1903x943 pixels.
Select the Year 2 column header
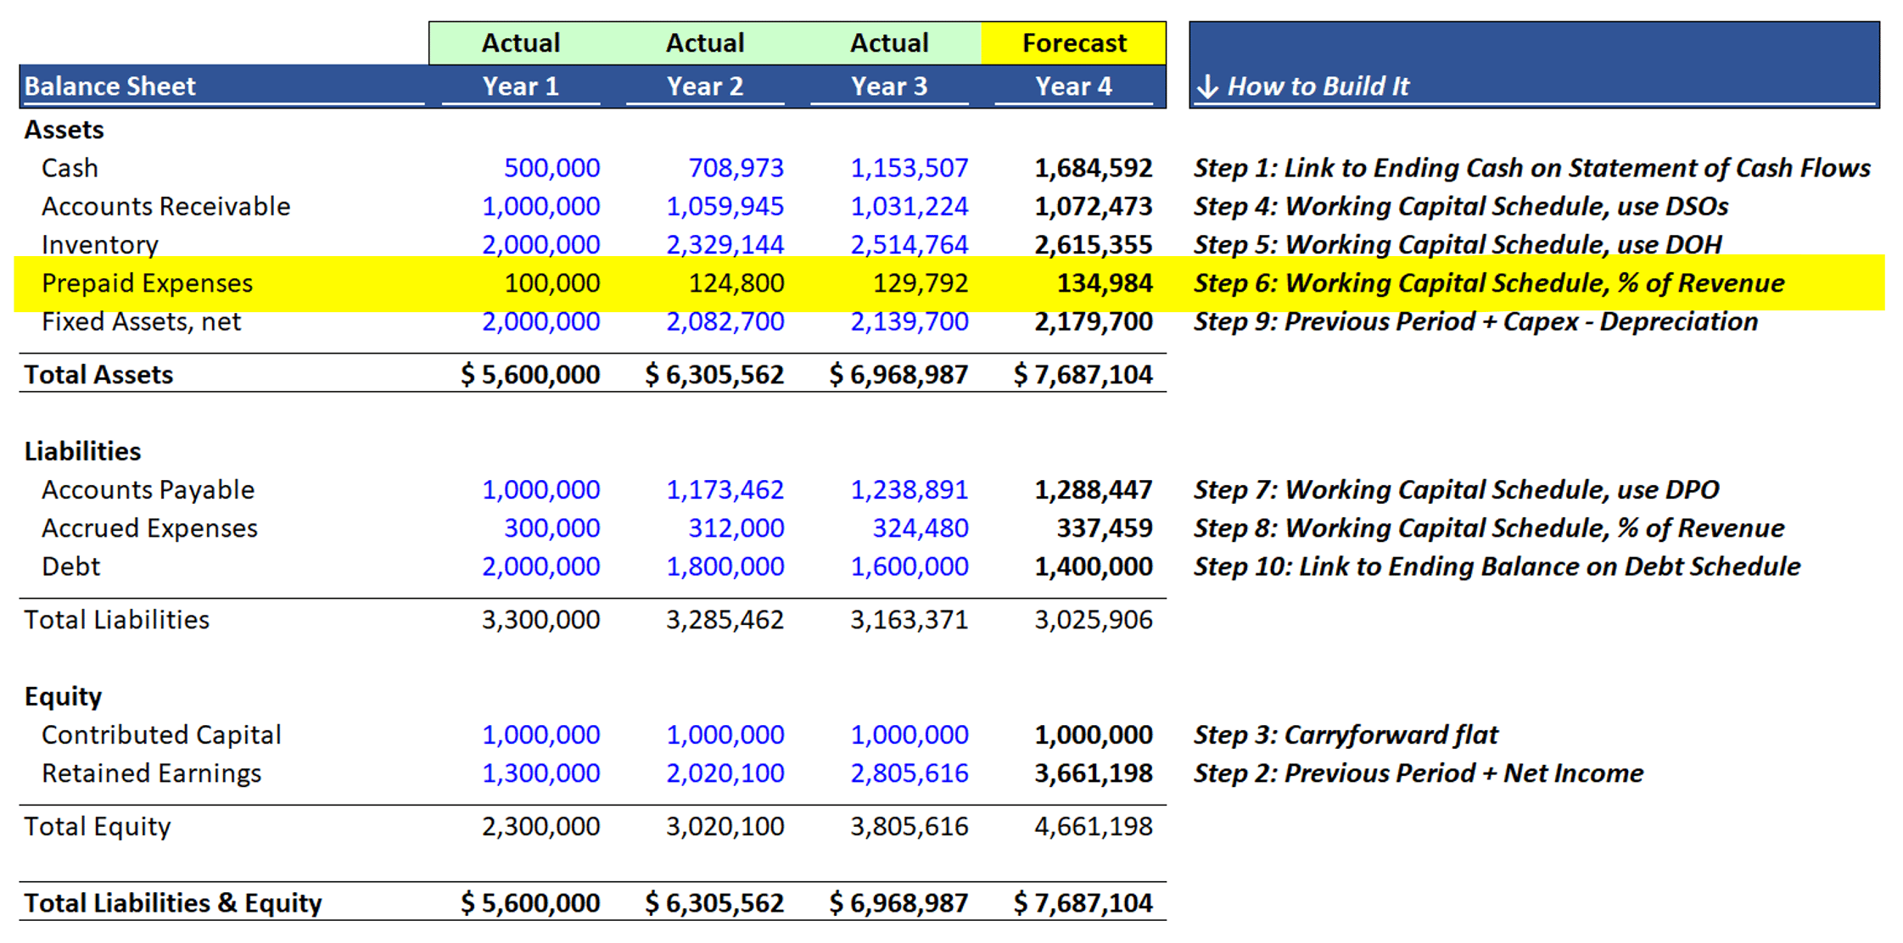(x=704, y=86)
